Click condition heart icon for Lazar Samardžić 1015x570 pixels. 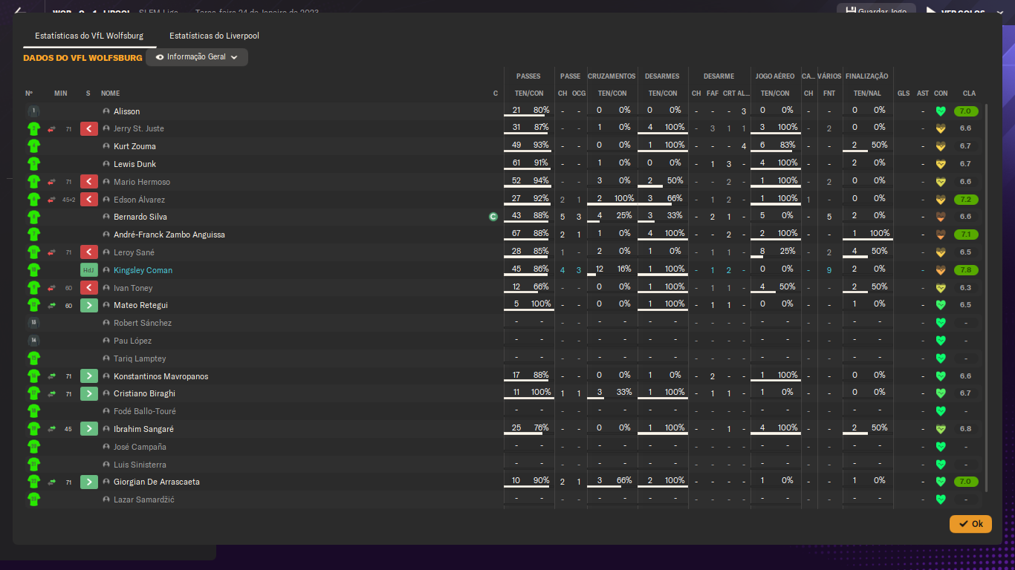[x=941, y=499]
